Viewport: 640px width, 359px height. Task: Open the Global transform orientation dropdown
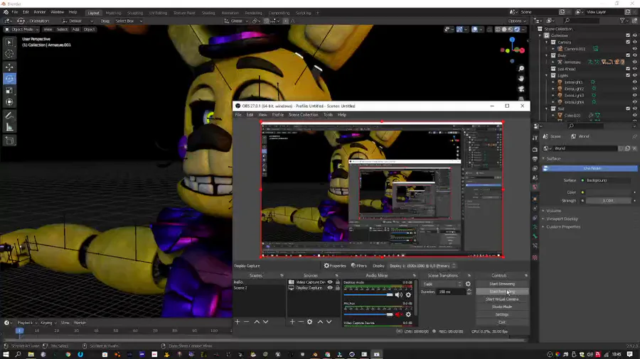236,21
